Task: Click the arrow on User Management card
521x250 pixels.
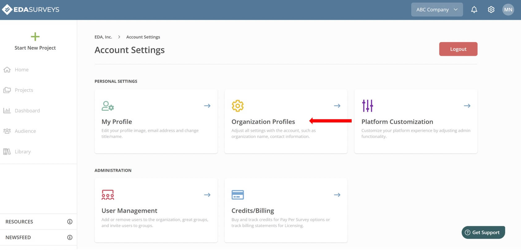Action: point(207,195)
